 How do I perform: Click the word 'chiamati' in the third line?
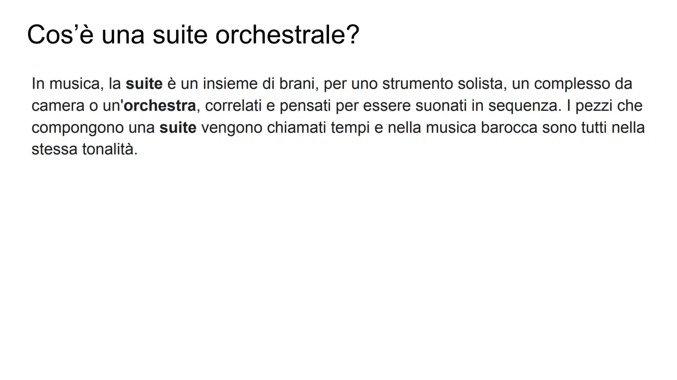[x=296, y=127]
